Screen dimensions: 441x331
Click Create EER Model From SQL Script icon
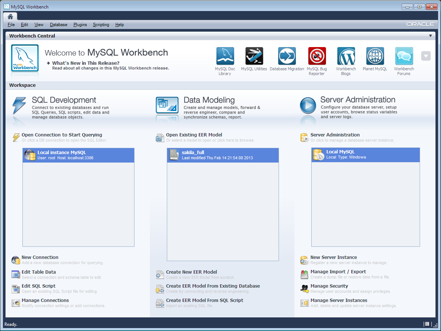160,303
